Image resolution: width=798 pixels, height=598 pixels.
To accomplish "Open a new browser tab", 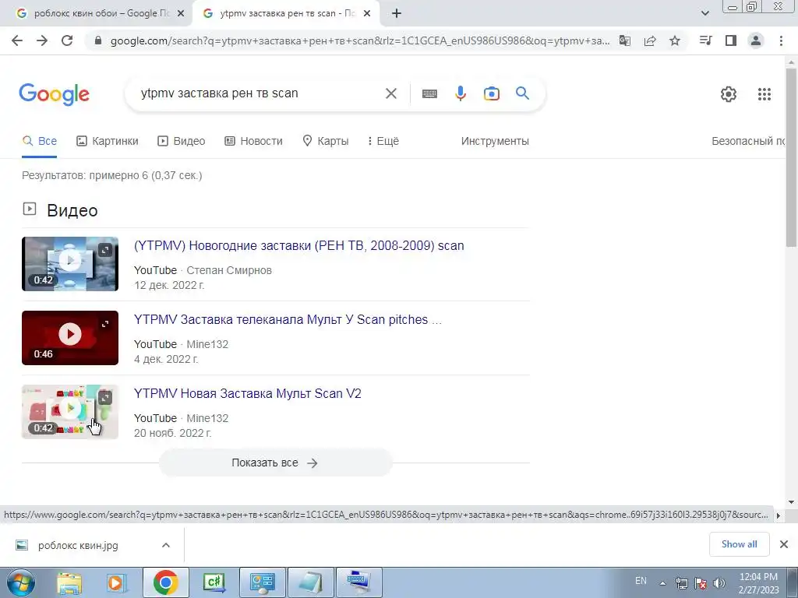I will coord(397,14).
